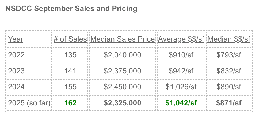Click the Year column header

pyautogui.click(x=16, y=39)
